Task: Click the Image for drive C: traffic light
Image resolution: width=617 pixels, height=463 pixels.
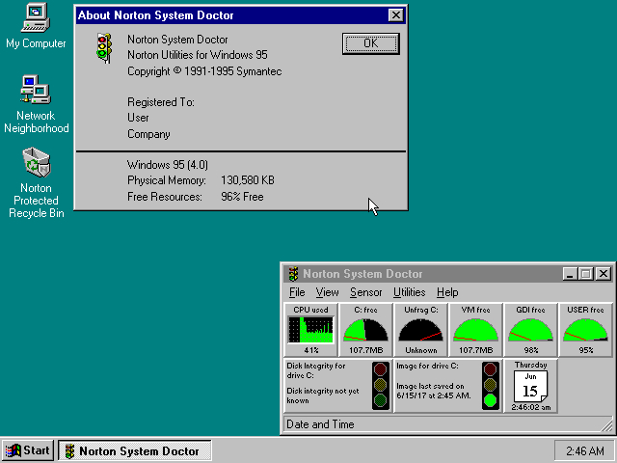Action: point(491,386)
